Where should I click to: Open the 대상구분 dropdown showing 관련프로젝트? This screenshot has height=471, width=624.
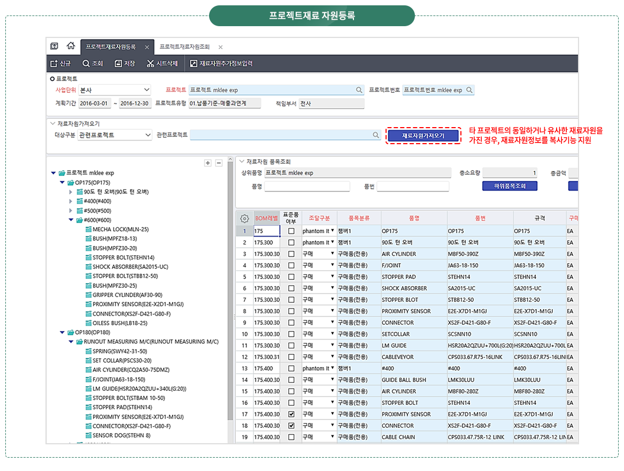(115, 135)
